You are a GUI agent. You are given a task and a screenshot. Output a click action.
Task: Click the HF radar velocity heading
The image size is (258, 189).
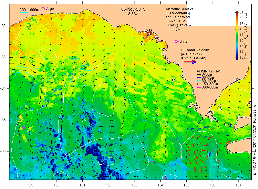195,50
